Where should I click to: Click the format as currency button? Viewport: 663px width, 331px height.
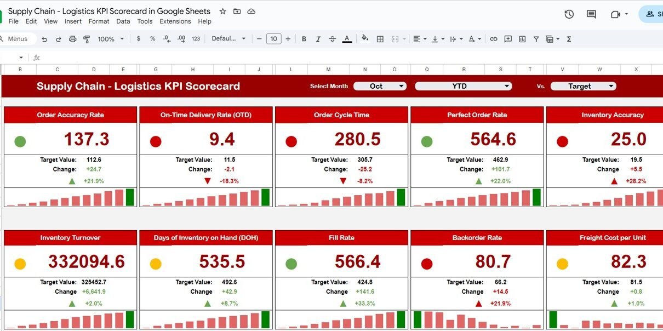pyautogui.click(x=139, y=39)
